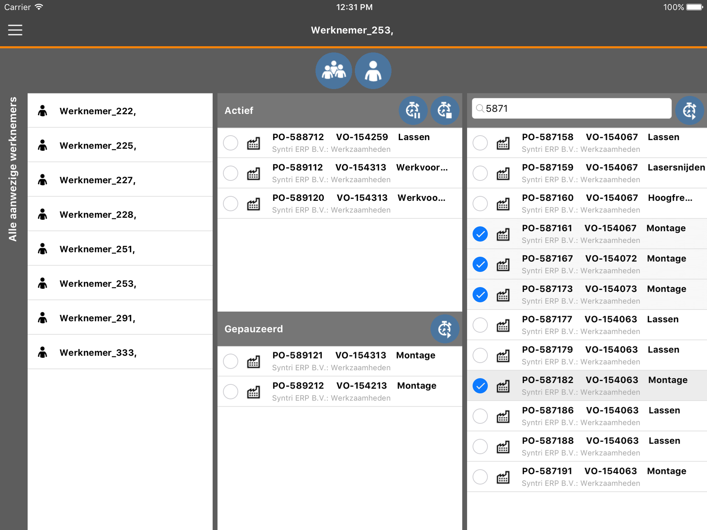Tap the single employee icon
The height and width of the screenshot is (530, 707).
tap(373, 71)
